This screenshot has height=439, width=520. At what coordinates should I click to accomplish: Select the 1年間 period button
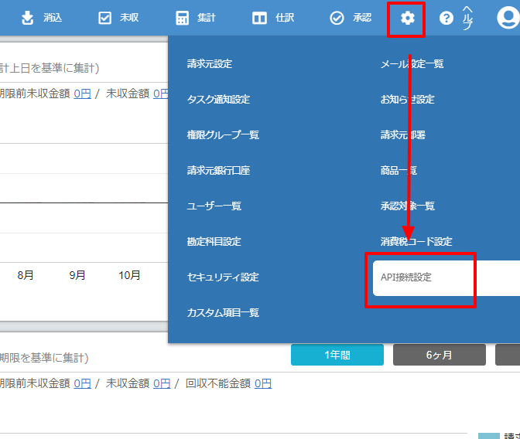coord(337,355)
